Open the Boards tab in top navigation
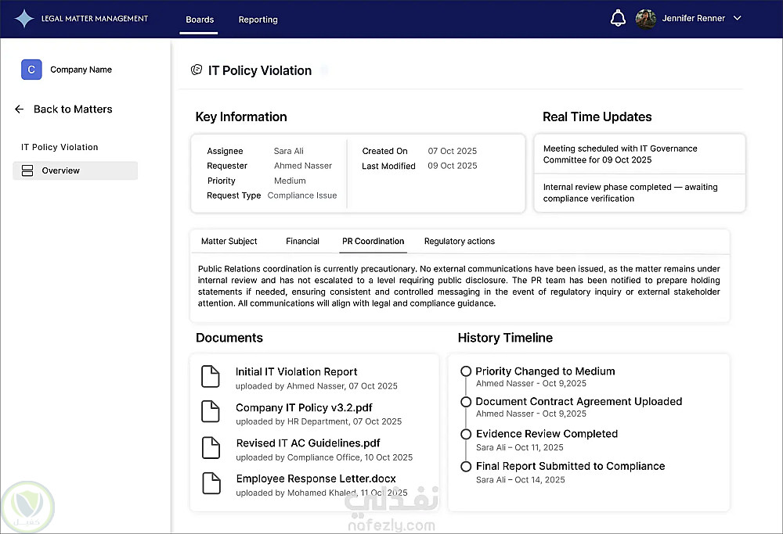This screenshot has width=783, height=534. point(200,20)
